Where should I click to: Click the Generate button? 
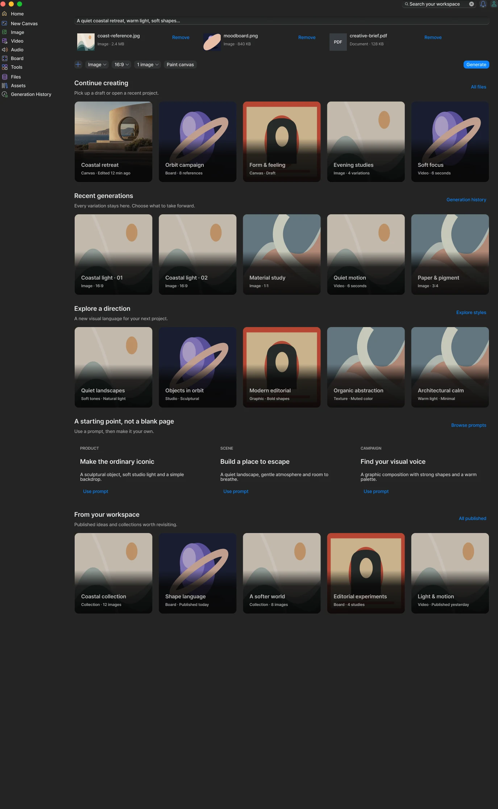coord(476,65)
